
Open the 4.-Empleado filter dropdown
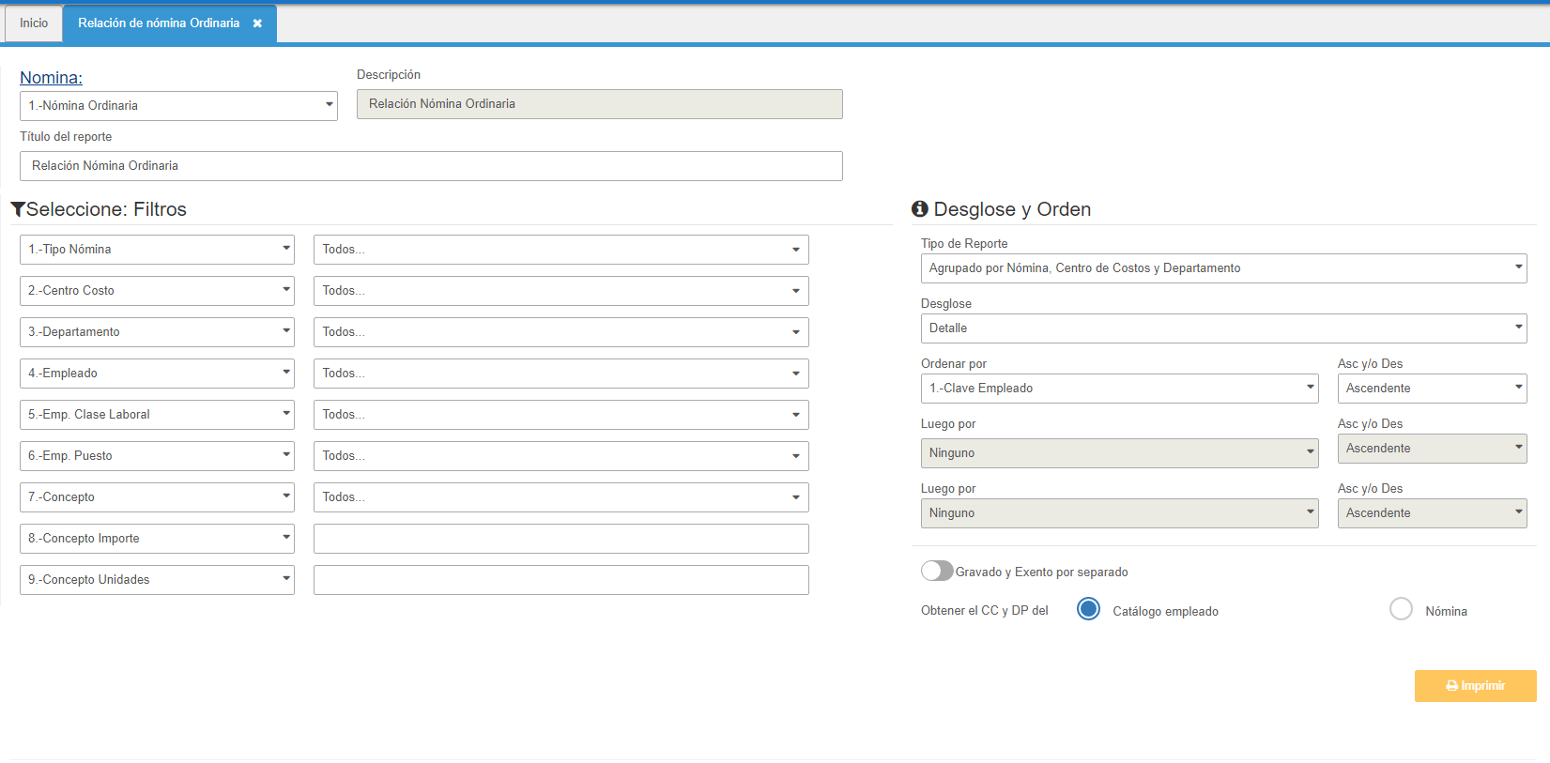(x=157, y=374)
